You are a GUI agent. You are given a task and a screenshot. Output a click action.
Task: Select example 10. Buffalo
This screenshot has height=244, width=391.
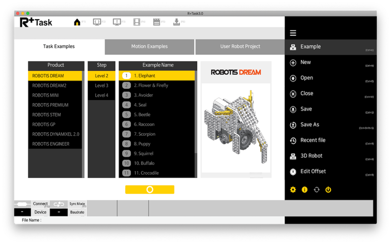coord(157,163)
